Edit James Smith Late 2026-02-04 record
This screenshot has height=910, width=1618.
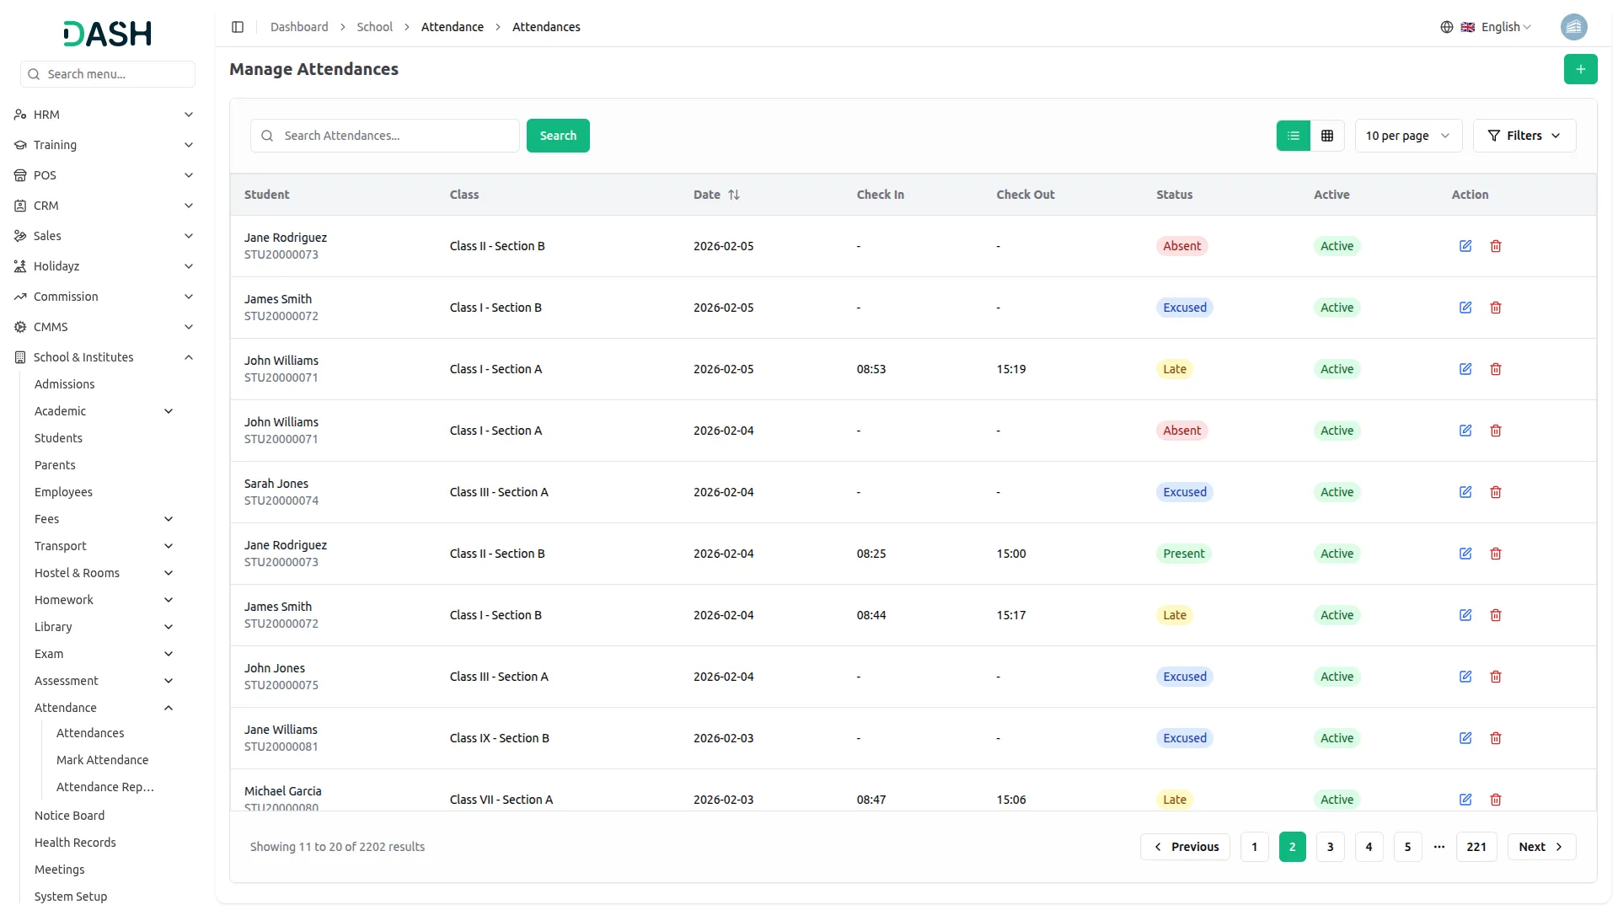pos(1465,615)
